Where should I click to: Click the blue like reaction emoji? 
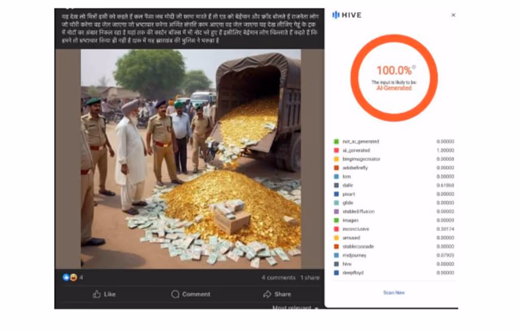(x=66, y=277)
